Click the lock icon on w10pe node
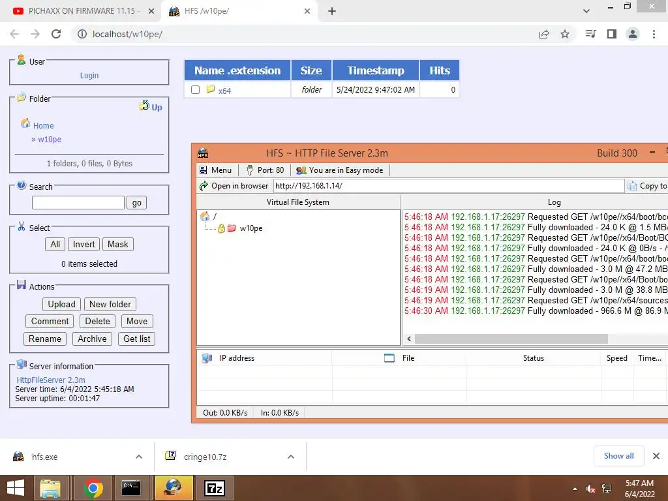The height and width of the screenshot is (501, 668). point(221,229)
